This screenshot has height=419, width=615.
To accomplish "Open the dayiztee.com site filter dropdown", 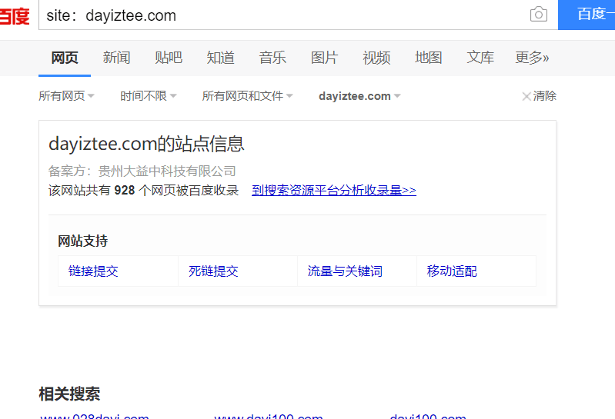I will pyautogui.click(x=359, y=96).
